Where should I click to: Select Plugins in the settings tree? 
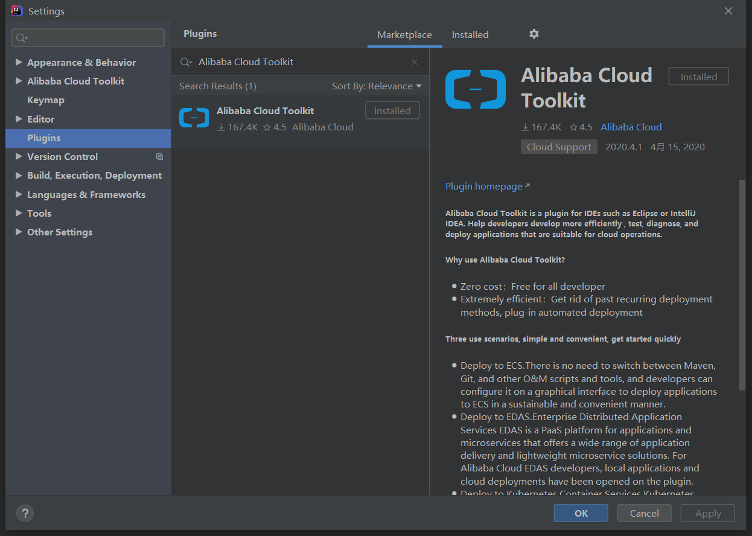click(88, 138)
